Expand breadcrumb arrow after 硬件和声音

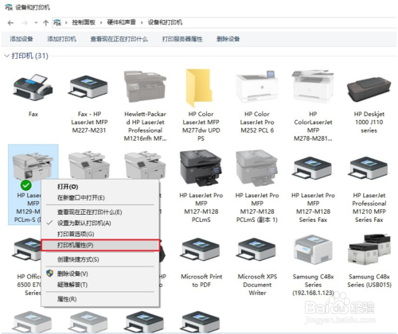pyautogui.click(x=142, y=23)
